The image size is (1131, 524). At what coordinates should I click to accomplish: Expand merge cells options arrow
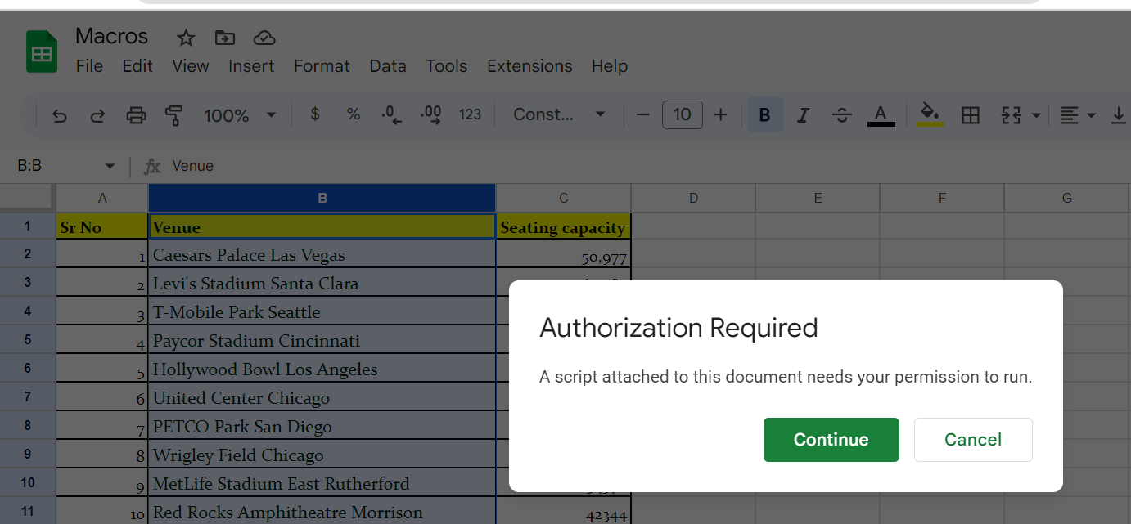(1036, 115)
